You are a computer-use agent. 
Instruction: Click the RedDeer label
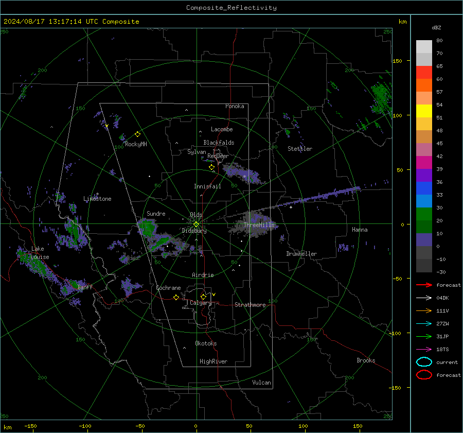coord(218,156)
